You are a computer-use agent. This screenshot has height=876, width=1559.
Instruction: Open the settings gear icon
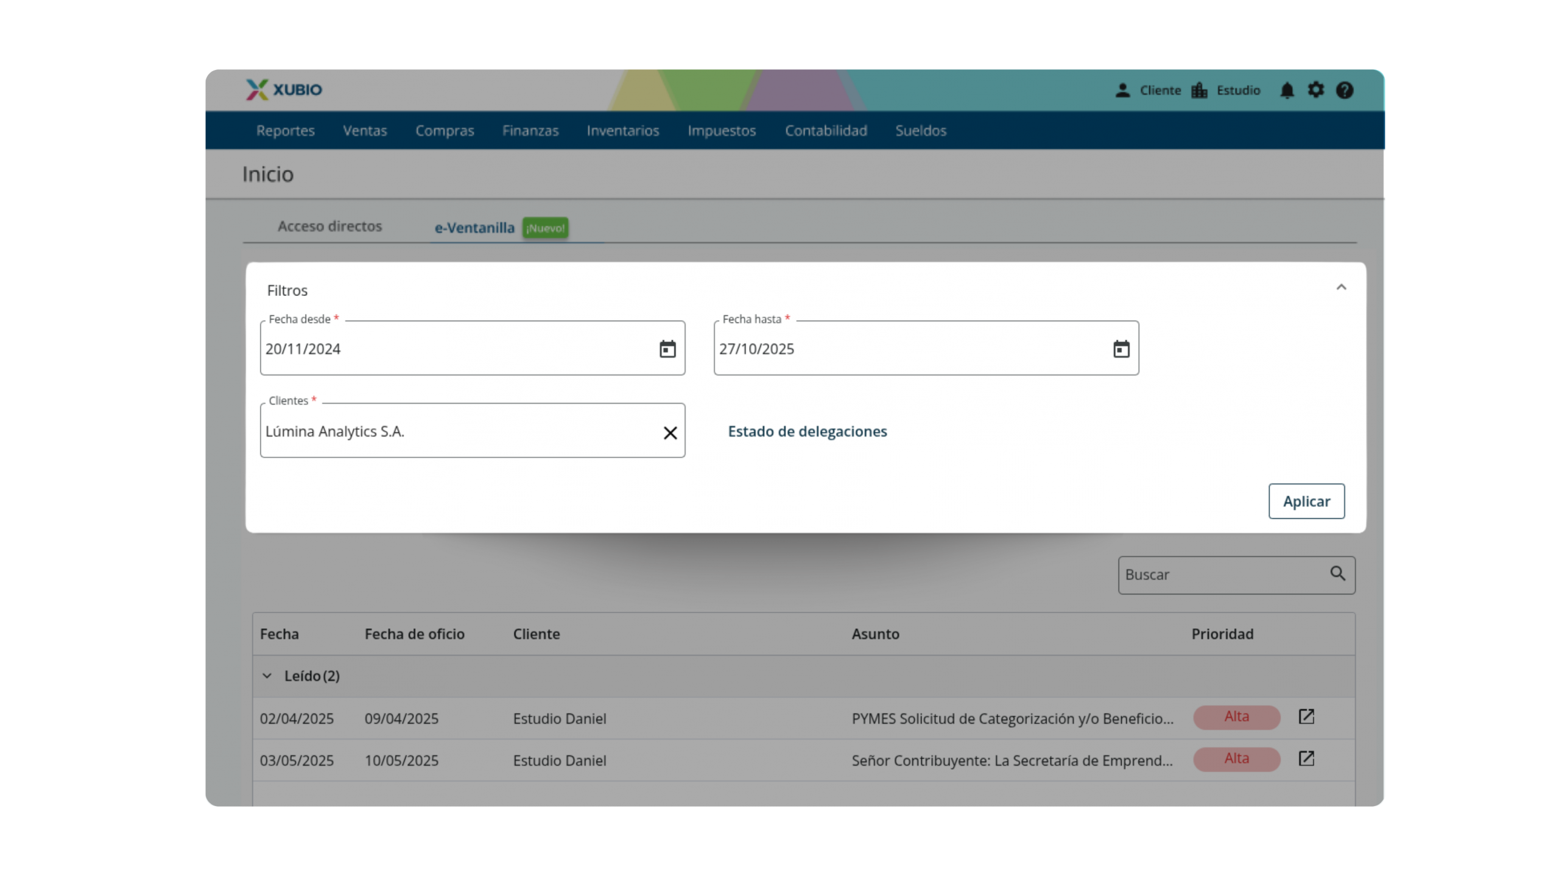[x=1316, y=90]
